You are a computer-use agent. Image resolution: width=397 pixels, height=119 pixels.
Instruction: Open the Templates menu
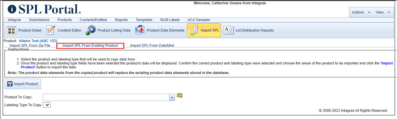pyautogui.click(x=144, y=20)
